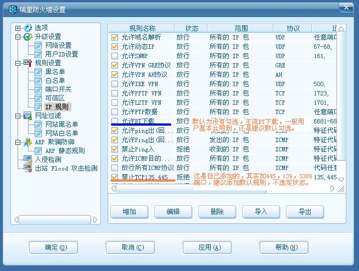Sort by the 范围 column header
This screenshot has width=359, height=271.
click(240, 29)
